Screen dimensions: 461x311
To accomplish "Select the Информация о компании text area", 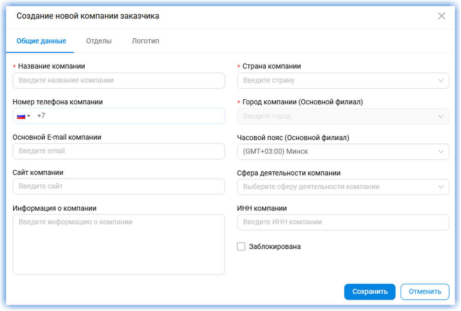I will point(118,240).
